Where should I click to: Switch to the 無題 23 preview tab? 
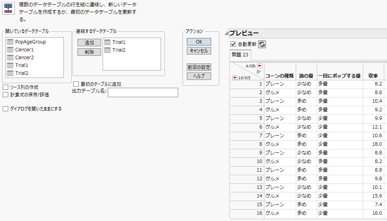pyautogui.click(x=240, y=55)
